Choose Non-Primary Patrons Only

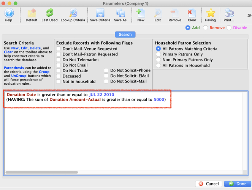pos(158,60)
